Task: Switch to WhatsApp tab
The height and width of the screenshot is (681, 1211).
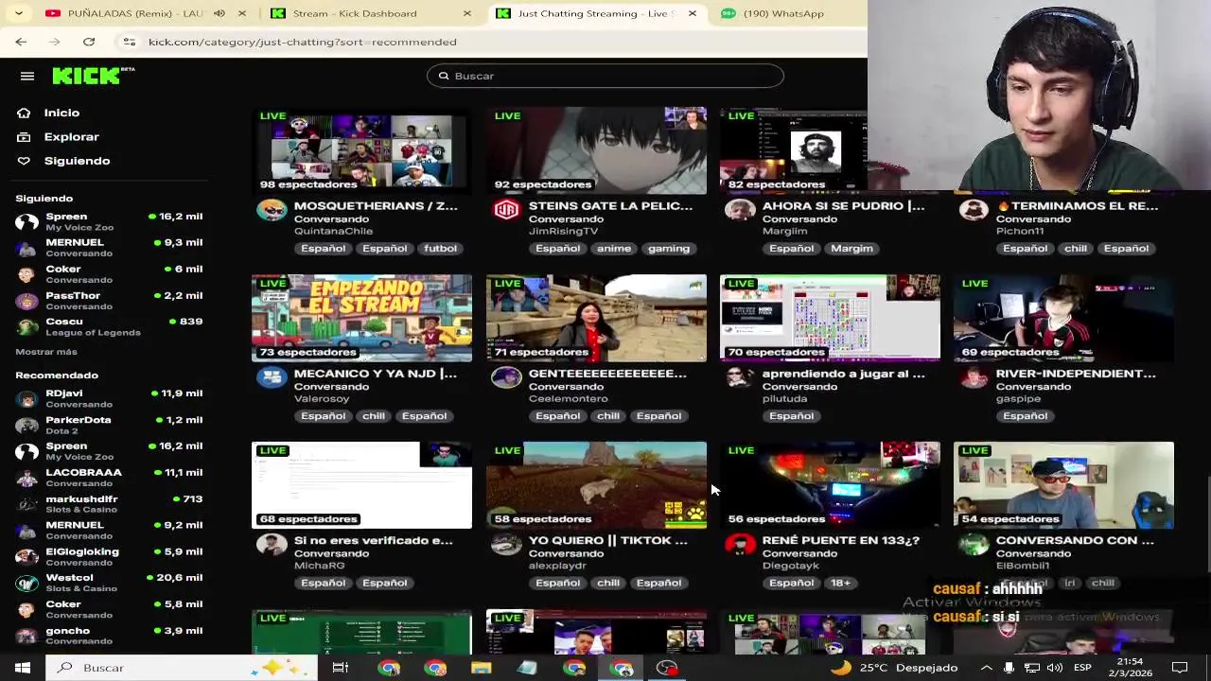Action: tap(783, 13)
